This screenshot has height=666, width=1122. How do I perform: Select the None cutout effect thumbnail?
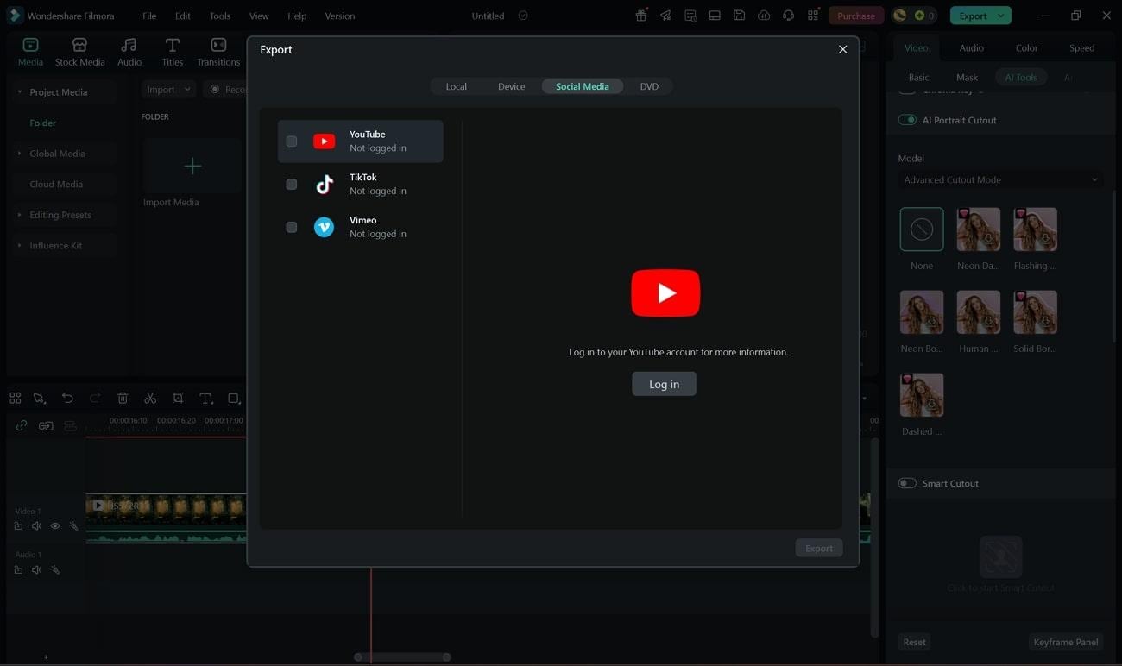tap(922, 229)
